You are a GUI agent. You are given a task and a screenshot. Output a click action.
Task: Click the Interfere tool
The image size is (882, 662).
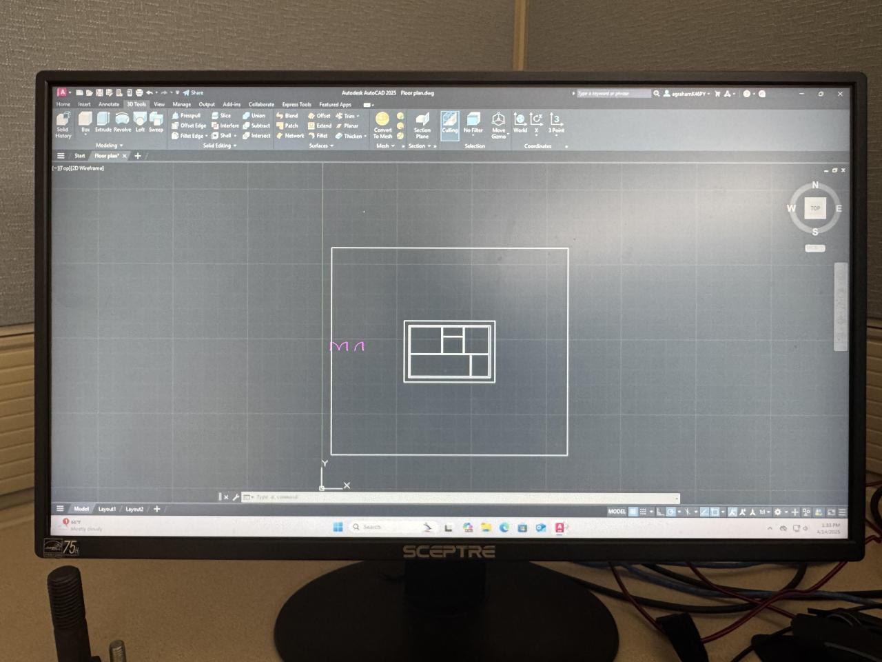point(225,126)
